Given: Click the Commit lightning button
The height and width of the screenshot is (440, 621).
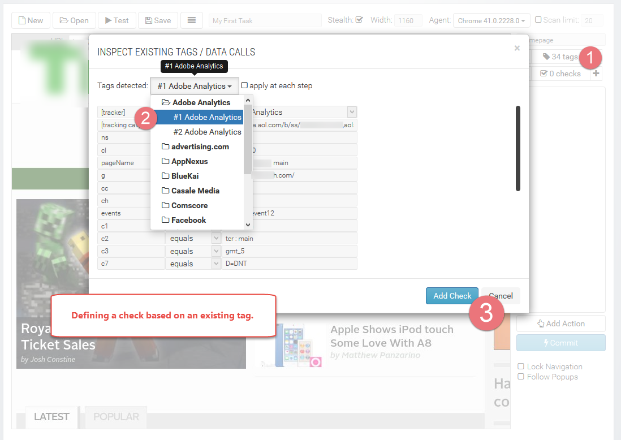Looking at the screenshot, I should click(561, 343).
